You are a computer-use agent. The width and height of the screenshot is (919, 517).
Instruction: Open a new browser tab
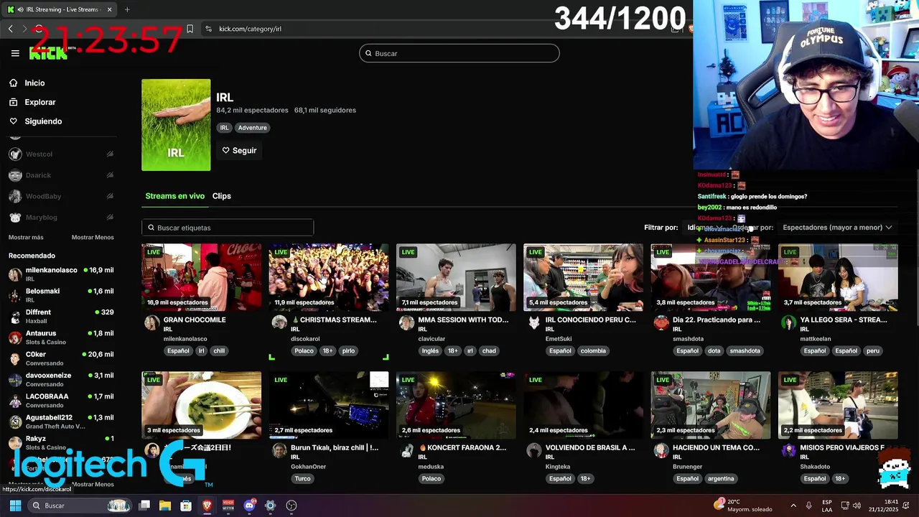point(127,9)
